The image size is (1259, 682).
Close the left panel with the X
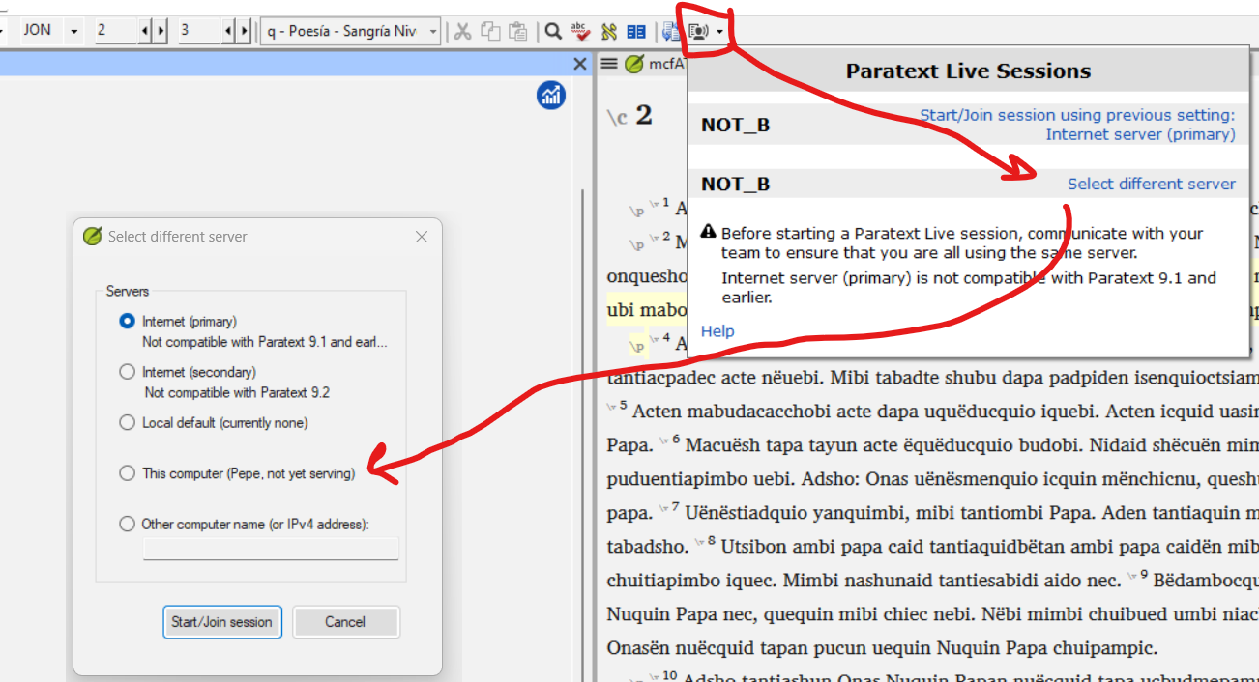(x=580, y=64)
